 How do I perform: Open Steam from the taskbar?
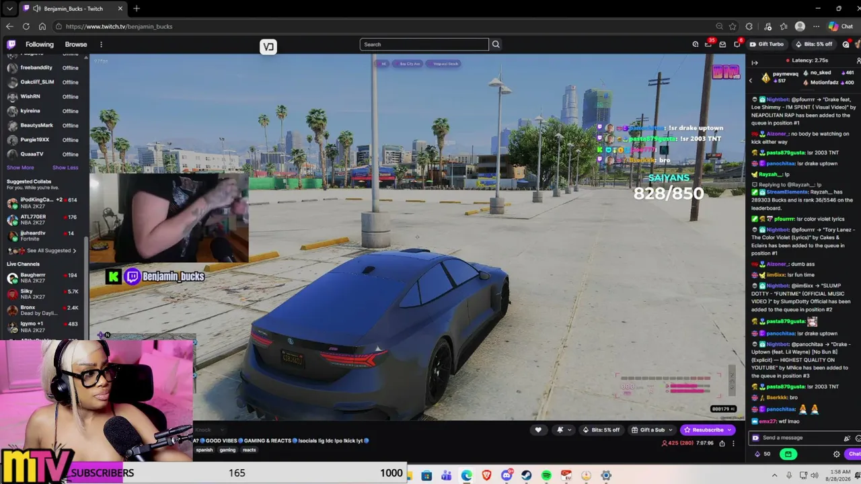[x=527, y=476]
